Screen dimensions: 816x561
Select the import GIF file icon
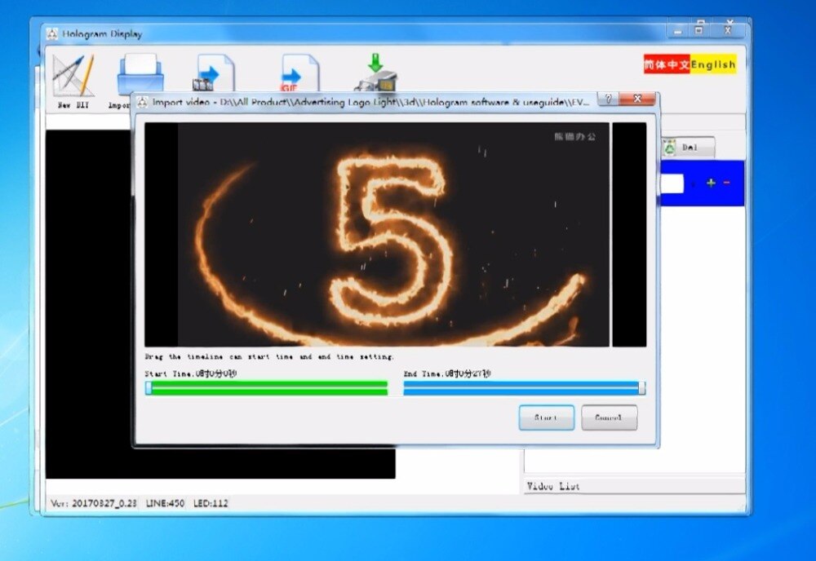pos(299,73)
